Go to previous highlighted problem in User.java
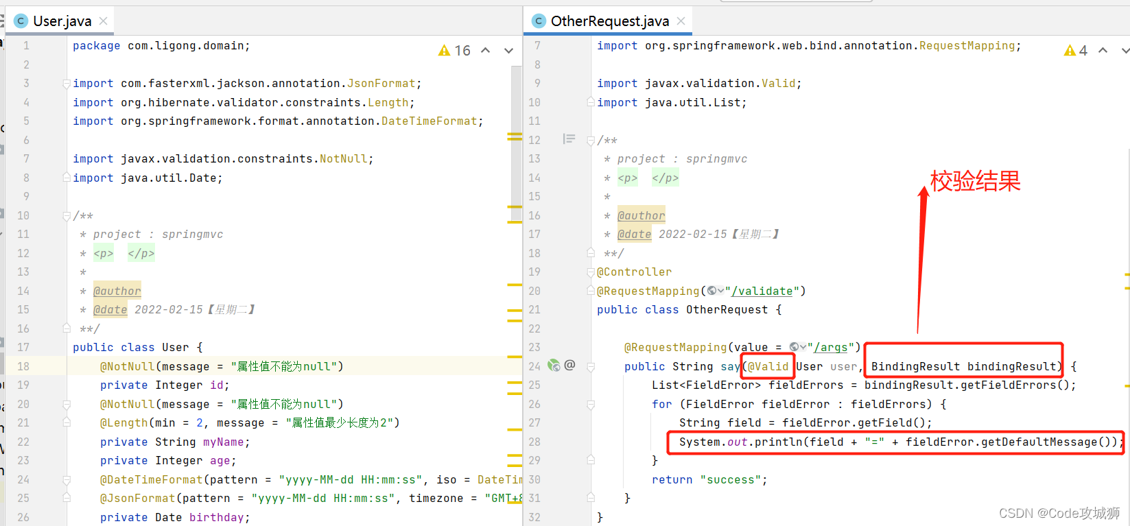The image size is (1130, 526). click(x=486, y=51)
